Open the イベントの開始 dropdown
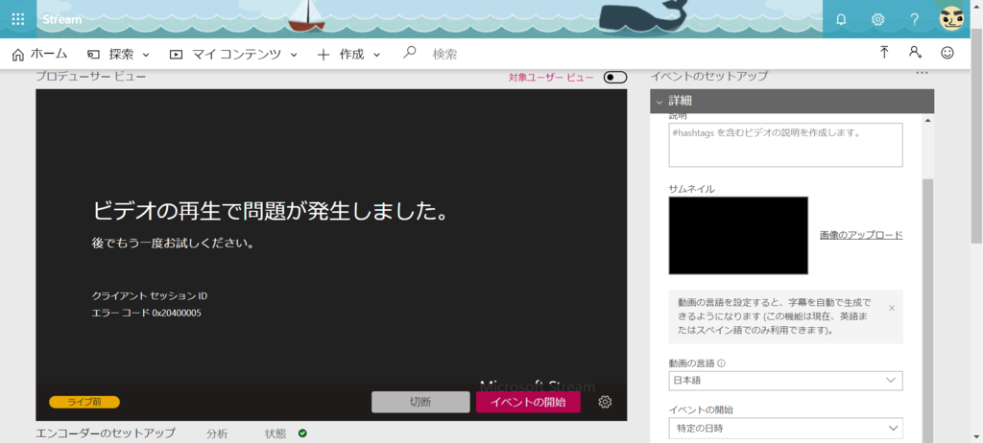The height and width of the screenshot is (443, 983). tap(785, 429)
